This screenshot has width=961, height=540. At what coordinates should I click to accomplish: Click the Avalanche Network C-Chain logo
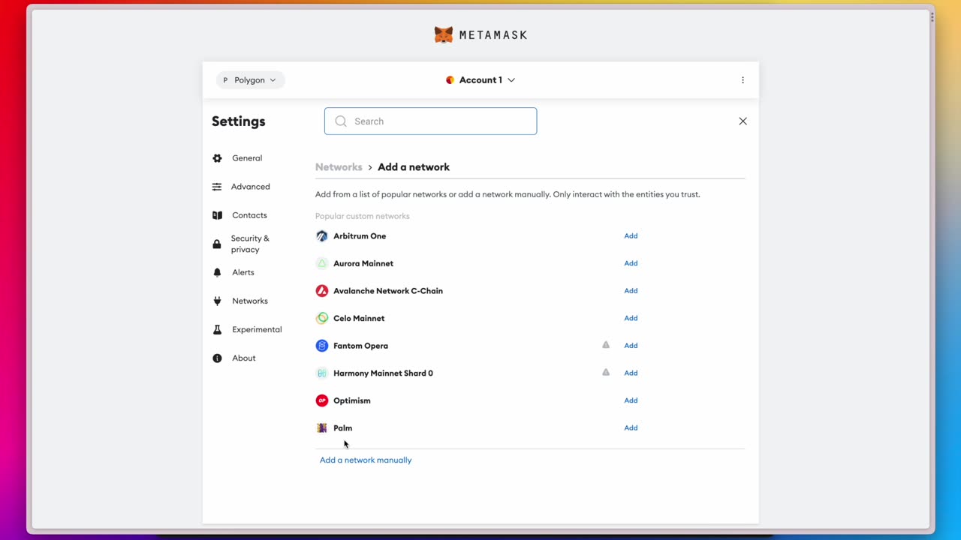pos(322,291)
